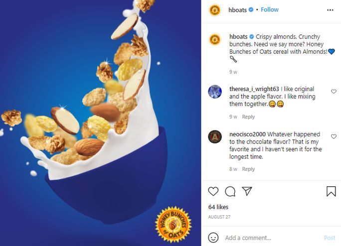Open emoji picker smiley icon

pyautogui.click(x=213, y=238)
